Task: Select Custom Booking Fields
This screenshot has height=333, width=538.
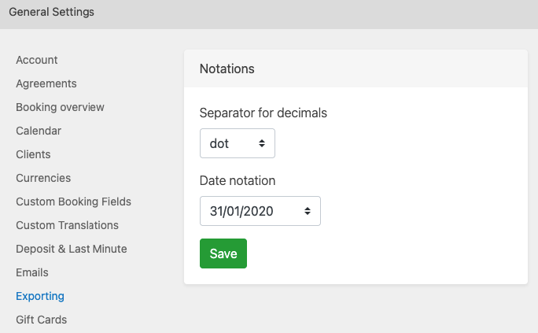Action: point(73,202)
